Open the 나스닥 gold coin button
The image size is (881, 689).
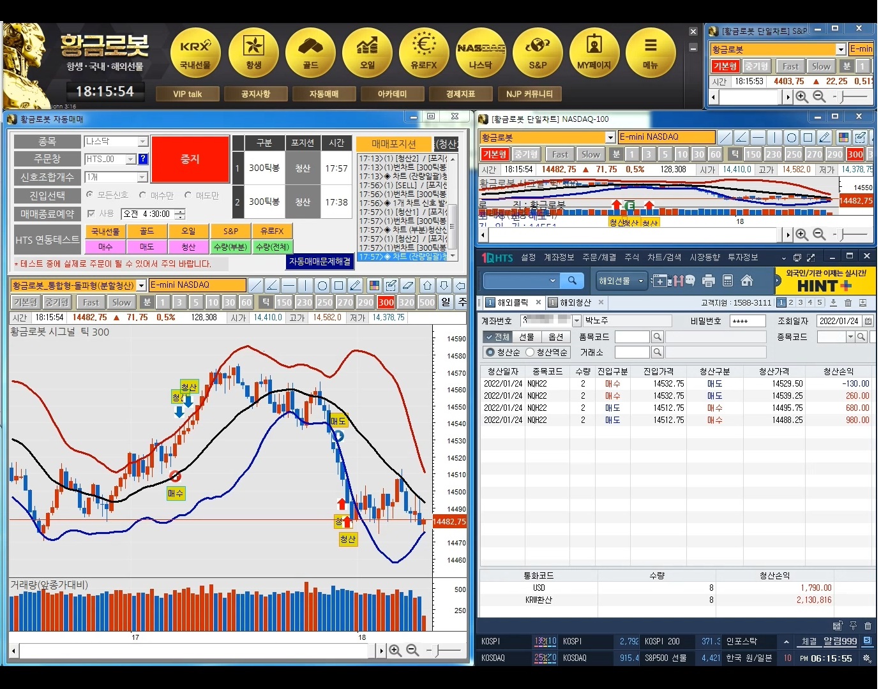pyautogui.click(x=481, y=53)
